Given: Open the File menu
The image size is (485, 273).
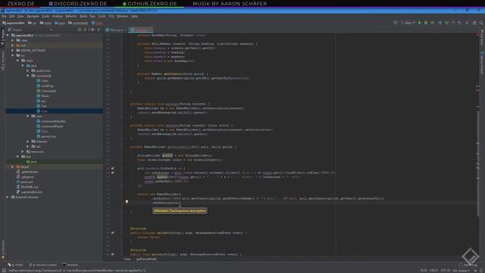Looking at the screenshot, I should [x=4, y=16].
